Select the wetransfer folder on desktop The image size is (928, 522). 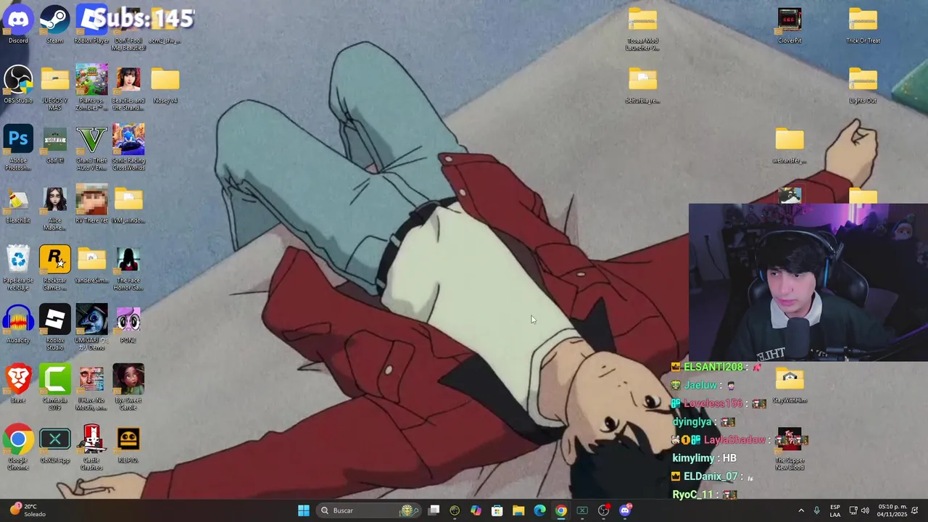click(790, 144)
